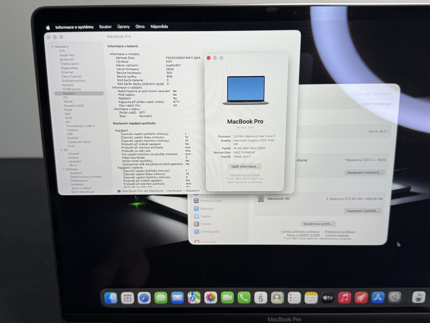Open Maps app in the Dock
The height and width of the screenshot is (323, 430).
click(194, 298)
